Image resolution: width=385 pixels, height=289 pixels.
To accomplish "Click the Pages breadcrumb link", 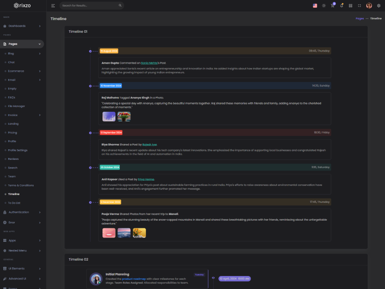I will tap(359, 18).
